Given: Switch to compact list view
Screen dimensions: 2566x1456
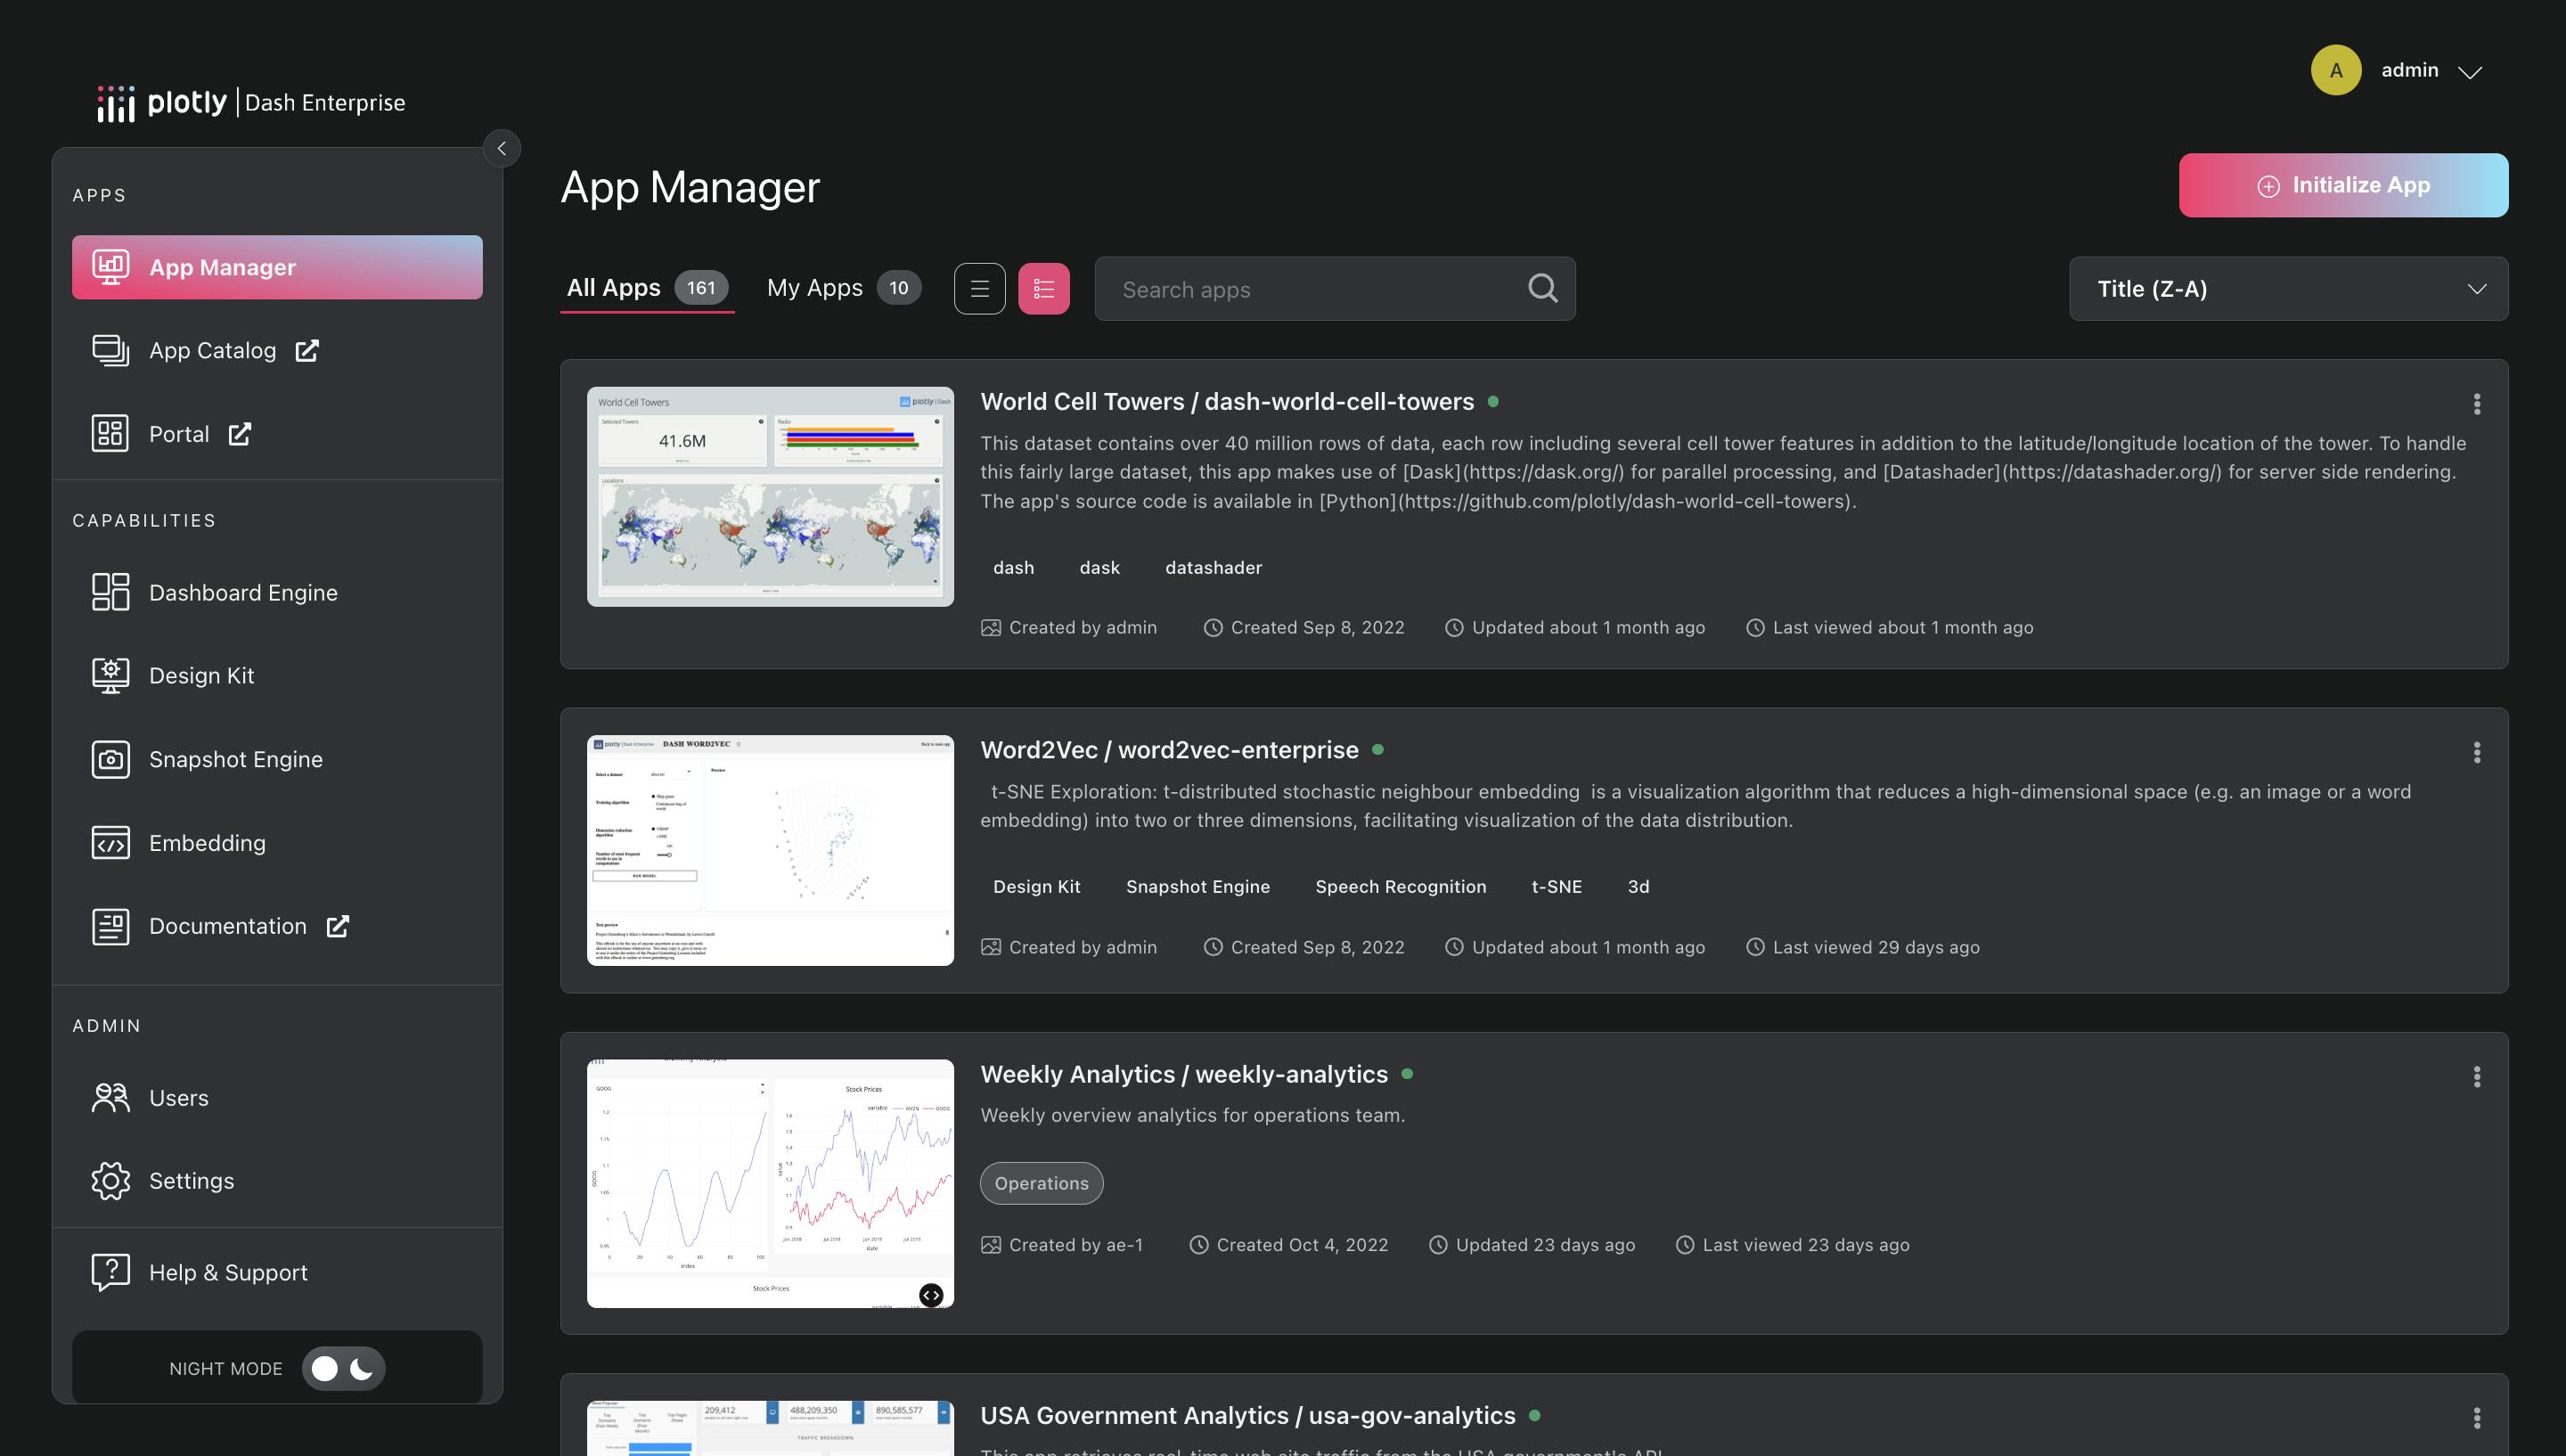Looking at the screenshot, I should coord(979,288).
